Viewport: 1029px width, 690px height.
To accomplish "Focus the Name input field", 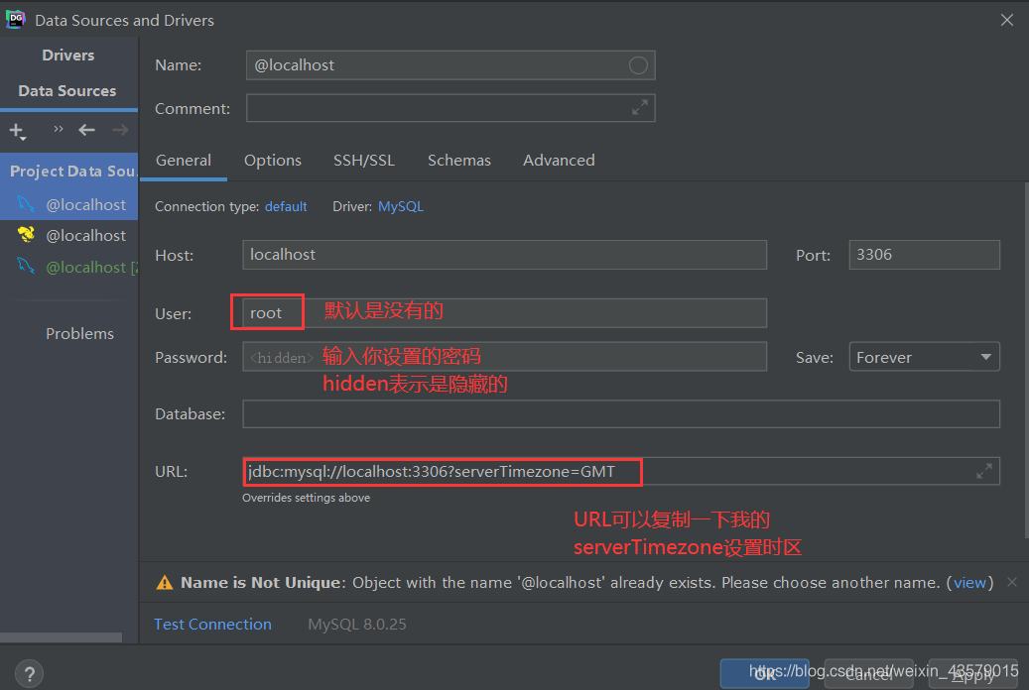I will (x=450, y=64).
